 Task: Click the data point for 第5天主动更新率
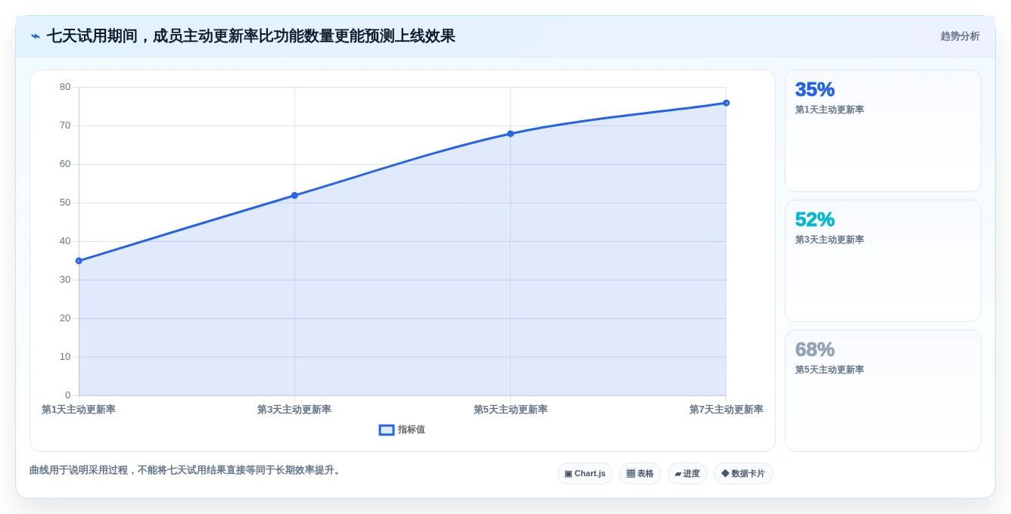pos(510,134)
